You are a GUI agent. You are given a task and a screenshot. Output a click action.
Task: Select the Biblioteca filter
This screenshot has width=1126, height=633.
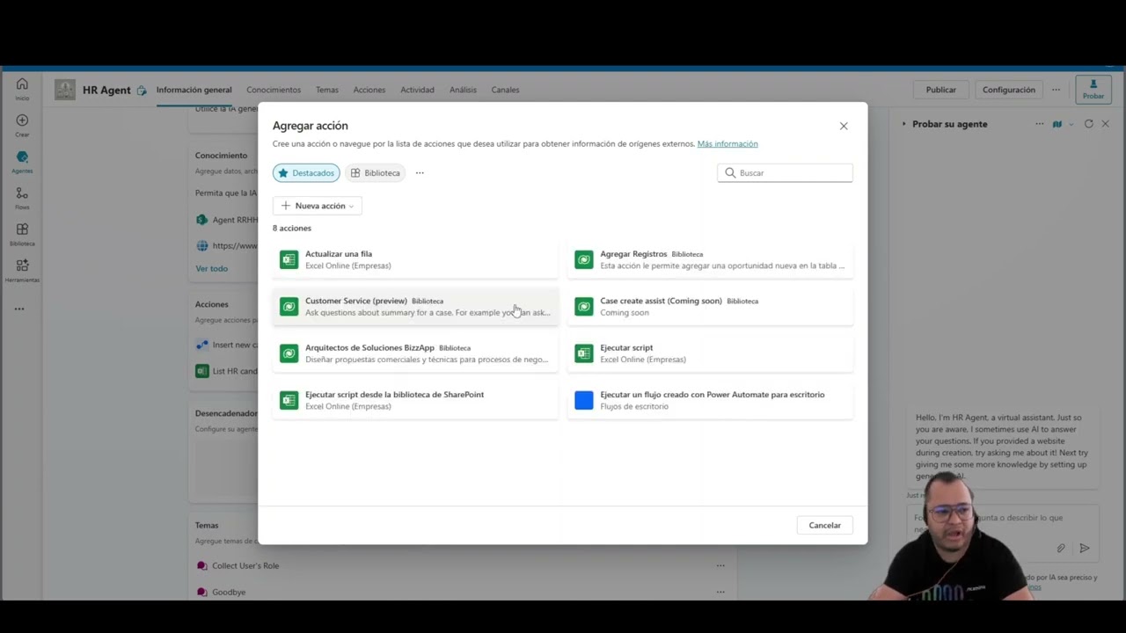376,173
